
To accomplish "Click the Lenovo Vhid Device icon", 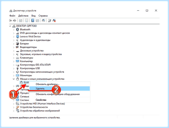I will [x=17, y=37].
